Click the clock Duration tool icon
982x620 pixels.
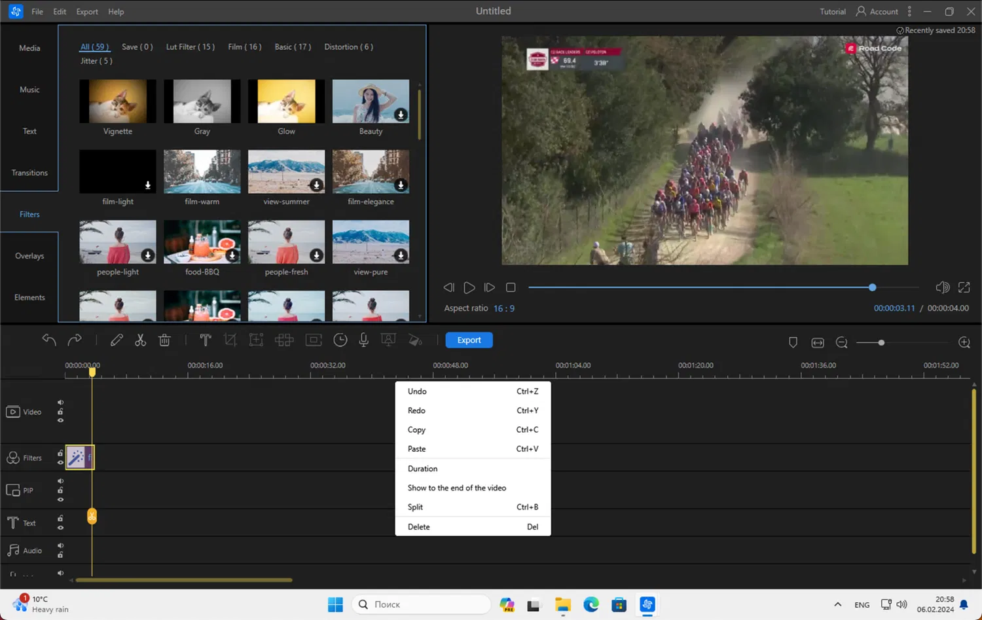click(340, 340)
